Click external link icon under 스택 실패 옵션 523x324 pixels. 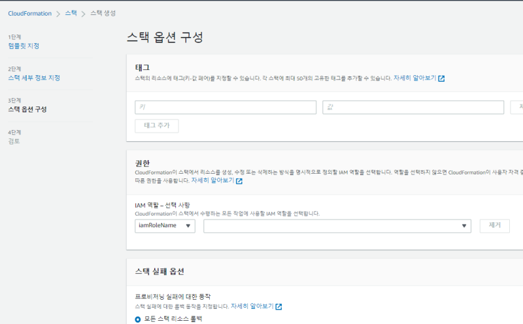(278, 306)
